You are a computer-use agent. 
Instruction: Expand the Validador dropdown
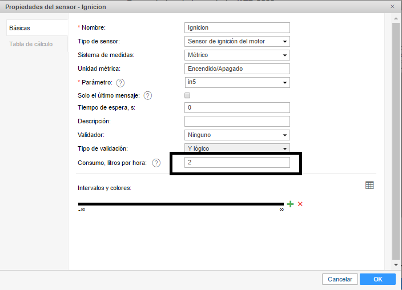point(237,135)
